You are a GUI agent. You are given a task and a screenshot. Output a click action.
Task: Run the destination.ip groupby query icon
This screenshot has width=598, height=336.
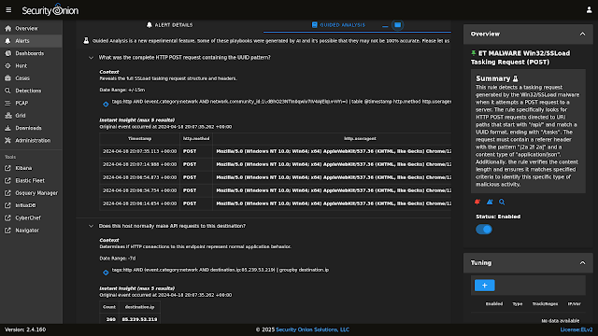(106, 273)
